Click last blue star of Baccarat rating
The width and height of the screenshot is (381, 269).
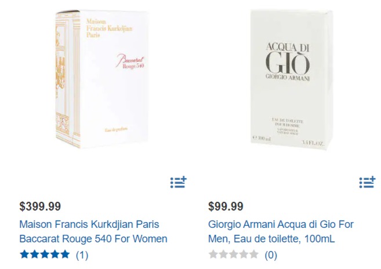[65, 255]
